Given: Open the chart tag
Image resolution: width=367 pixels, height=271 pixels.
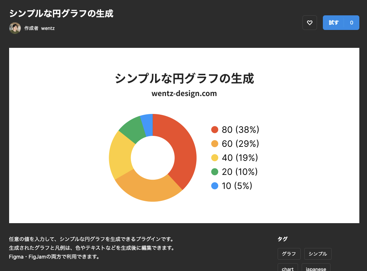Looking at the screenshot, I should 287,268.
